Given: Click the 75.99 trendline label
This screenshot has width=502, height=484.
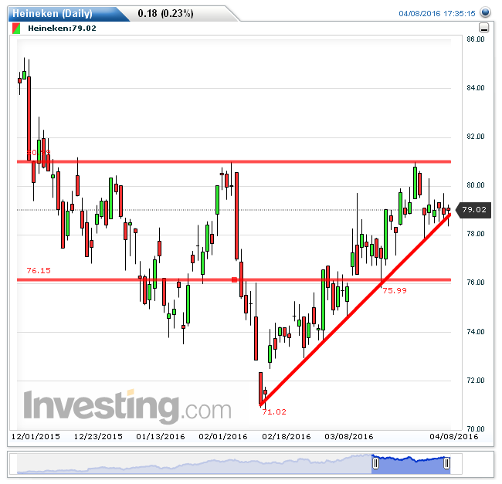Looking at the screenshot, I should tap(395, 291).
